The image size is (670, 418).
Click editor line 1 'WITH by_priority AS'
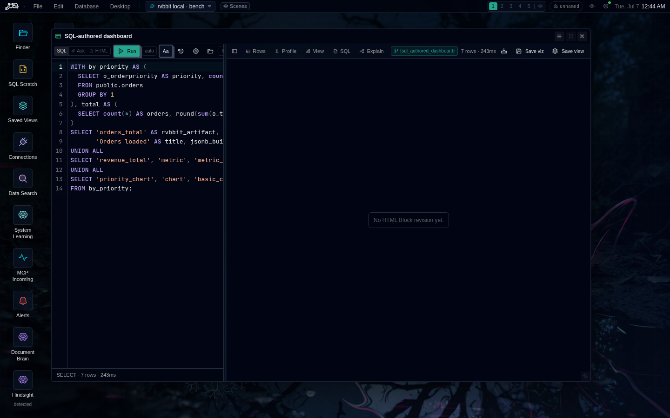[x=108, y=67]
